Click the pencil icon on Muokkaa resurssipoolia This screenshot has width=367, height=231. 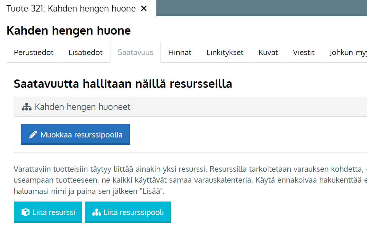33,135
